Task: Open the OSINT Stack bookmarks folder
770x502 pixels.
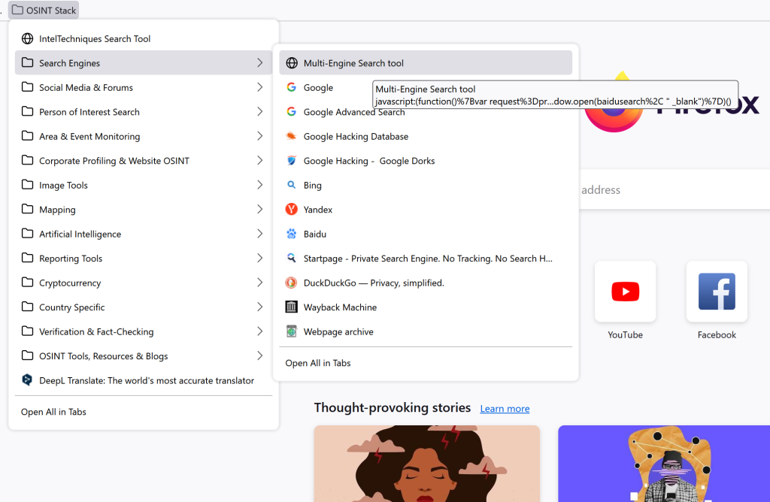Action: (x=44, y=11)
